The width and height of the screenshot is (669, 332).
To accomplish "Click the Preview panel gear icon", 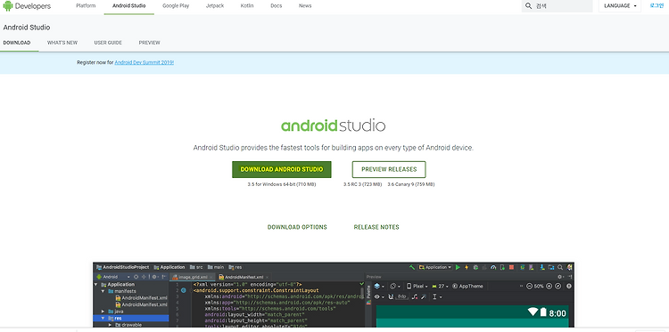I will click(x=560, y=277).
